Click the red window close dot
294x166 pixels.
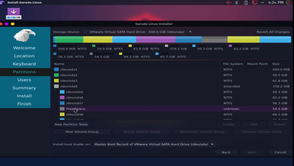1,24
